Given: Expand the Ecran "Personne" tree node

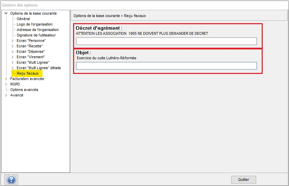Looking at the screenshot, I should (x=13, y=41).
